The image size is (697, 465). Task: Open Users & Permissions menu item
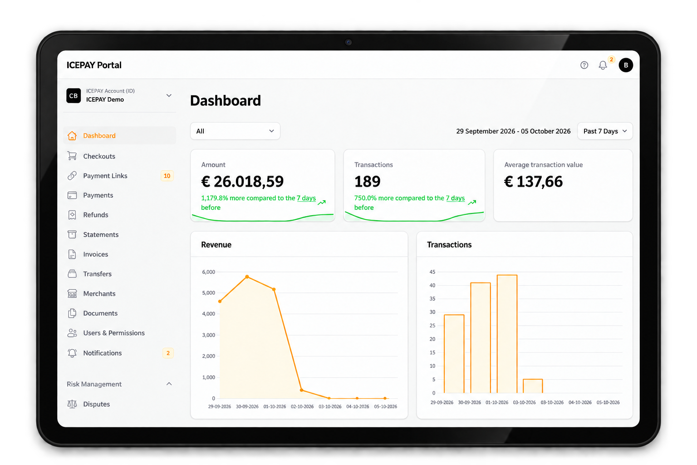pos(120,333)
